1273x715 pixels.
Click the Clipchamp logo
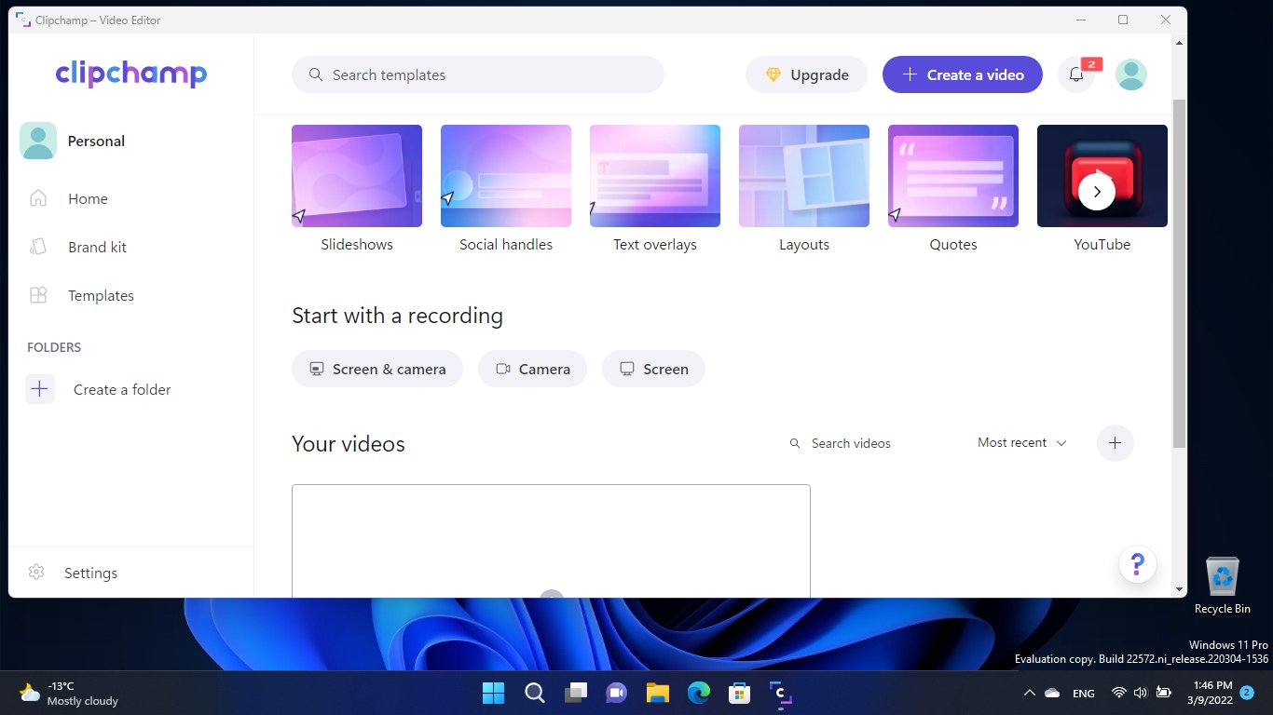coord(131,74)
